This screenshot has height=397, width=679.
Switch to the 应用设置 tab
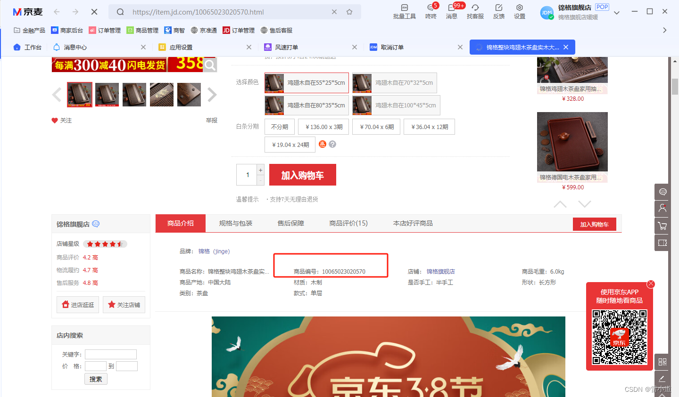point(175,47)
